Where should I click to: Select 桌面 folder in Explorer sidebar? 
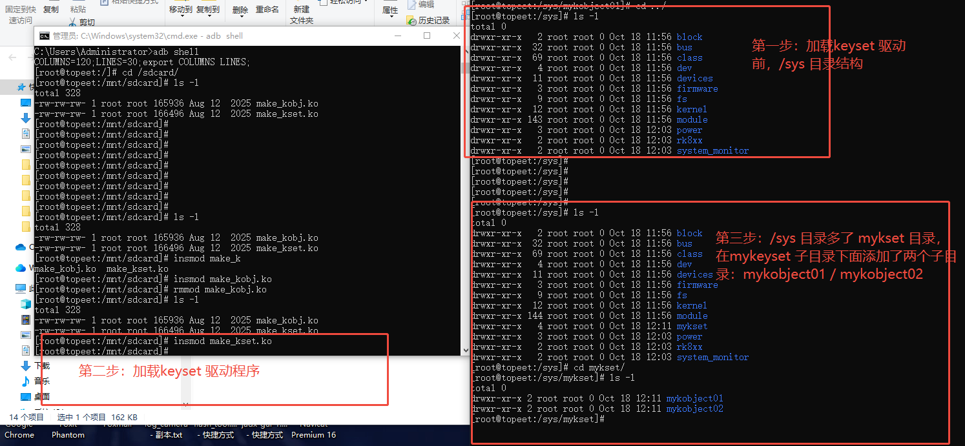pyautogui.click(x=42, y=396)
